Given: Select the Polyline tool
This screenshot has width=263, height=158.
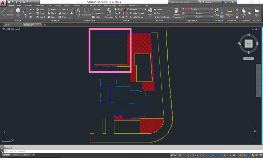Looking at the screenshot, I should pos(10,12).
